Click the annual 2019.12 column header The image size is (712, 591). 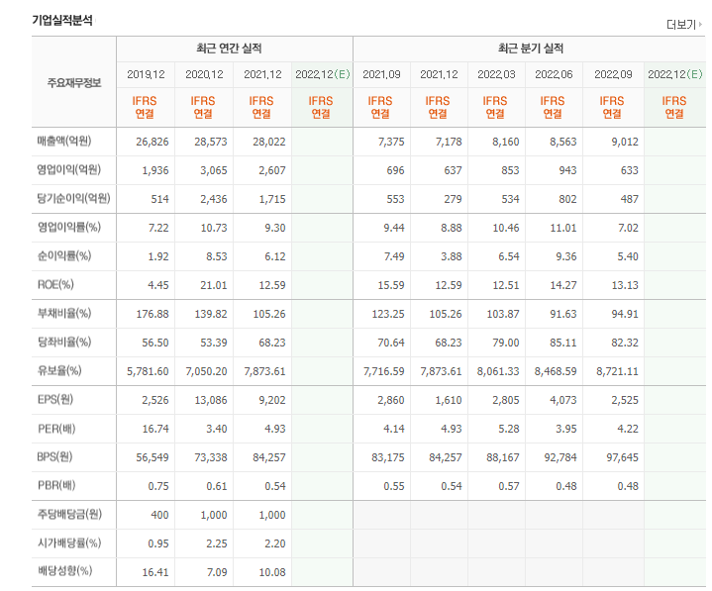146,74
